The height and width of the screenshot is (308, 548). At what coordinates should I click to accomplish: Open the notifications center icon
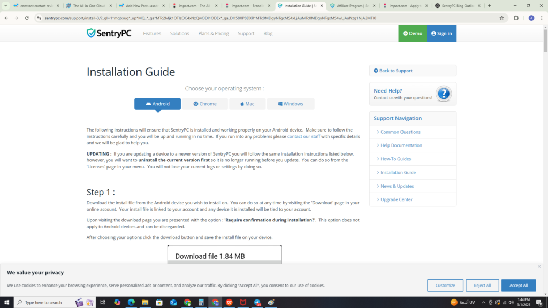click(539, 303)
